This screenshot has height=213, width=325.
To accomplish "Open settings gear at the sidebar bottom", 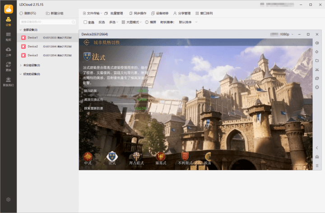I will pos(8,199).
